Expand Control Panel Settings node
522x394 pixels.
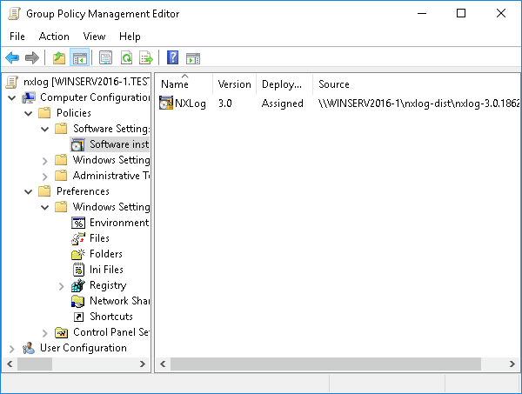(x=44, y=332)
